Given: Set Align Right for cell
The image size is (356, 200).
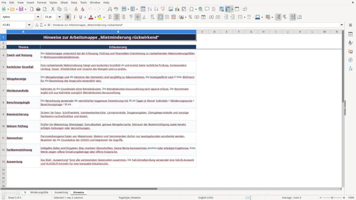Looking at the screenshot, I should tap(123, 17).
